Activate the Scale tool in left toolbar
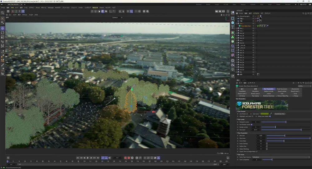The image size is (312, 169). (x=2, y=37)
